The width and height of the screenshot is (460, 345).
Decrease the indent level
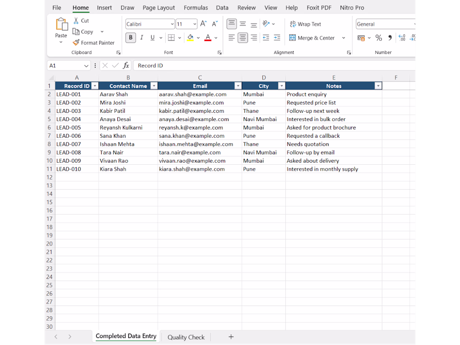click(266, 38)
